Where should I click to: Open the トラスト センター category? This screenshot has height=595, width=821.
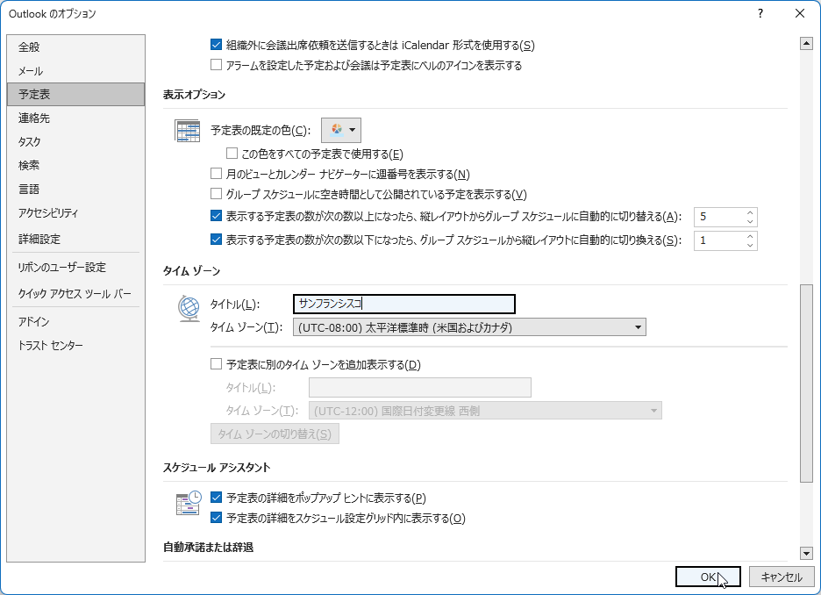76,345
